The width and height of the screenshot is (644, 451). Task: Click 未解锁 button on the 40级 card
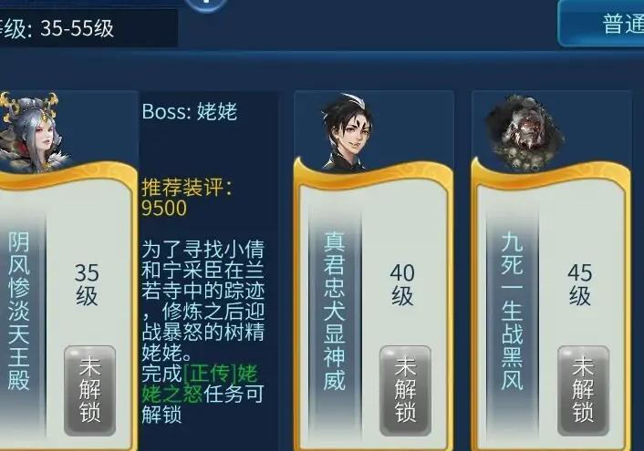pos(405,390)
